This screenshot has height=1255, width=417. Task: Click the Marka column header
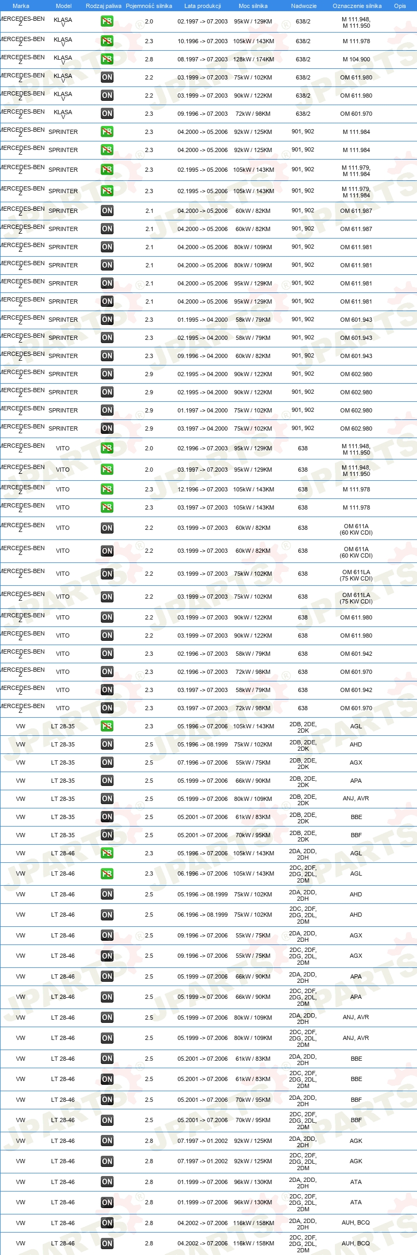[x=21, y=6]
